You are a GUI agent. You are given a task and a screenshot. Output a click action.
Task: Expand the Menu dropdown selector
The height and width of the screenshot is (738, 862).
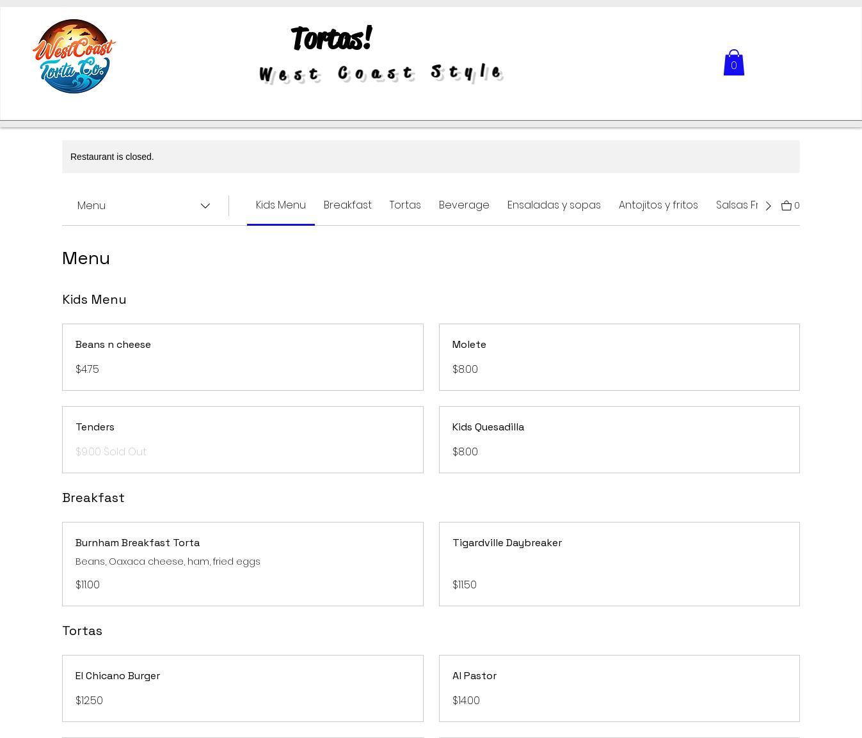coord(144,205)
